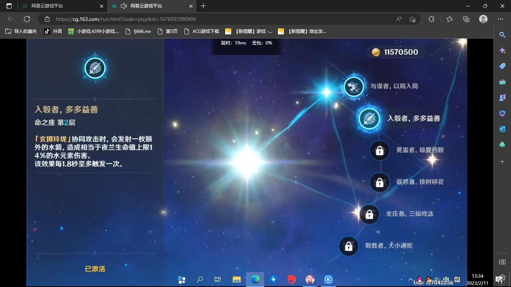The image size is (511, 287).
Task: Close the first 网易云游戏平台 tab
Action: (x=101, y=6)
